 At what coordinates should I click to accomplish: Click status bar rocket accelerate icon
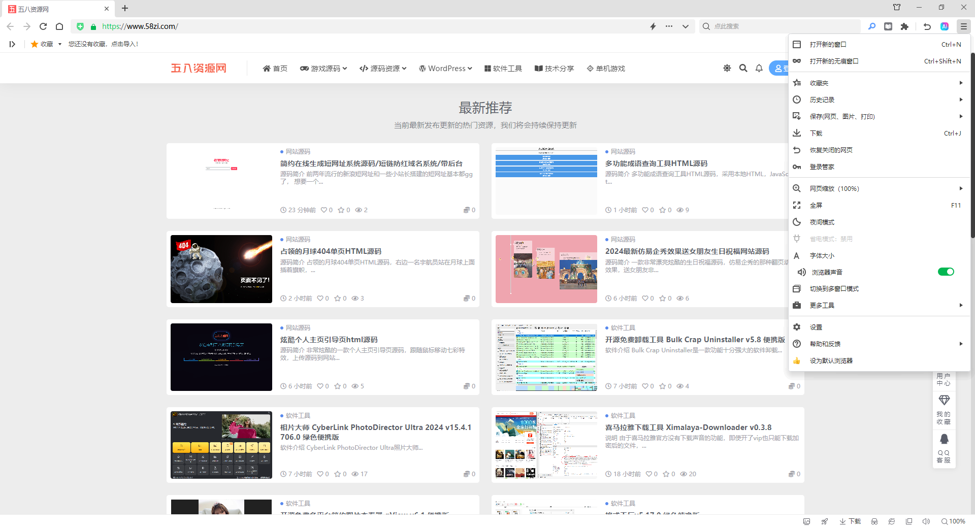(825, 521)
